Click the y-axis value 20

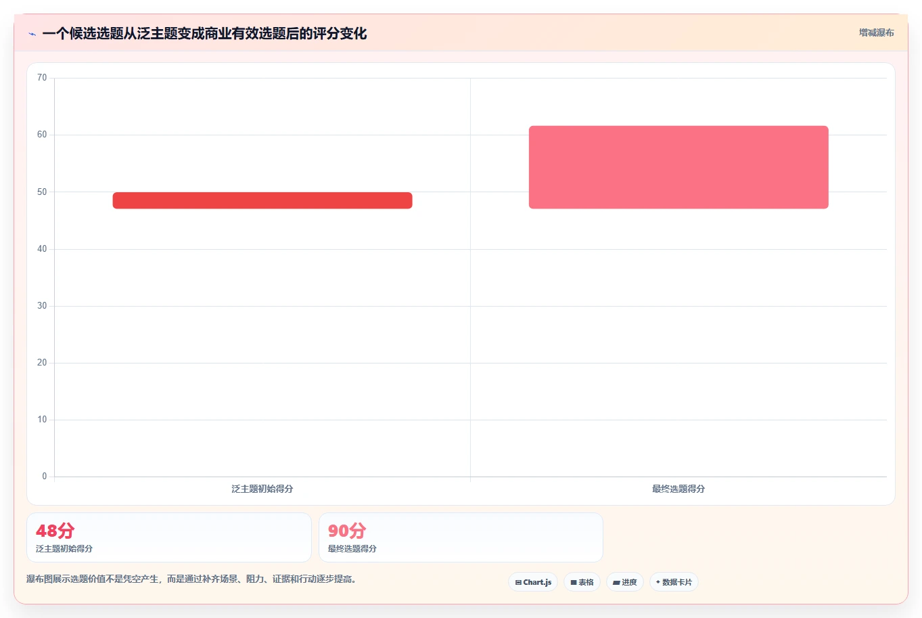pos(42,363)
